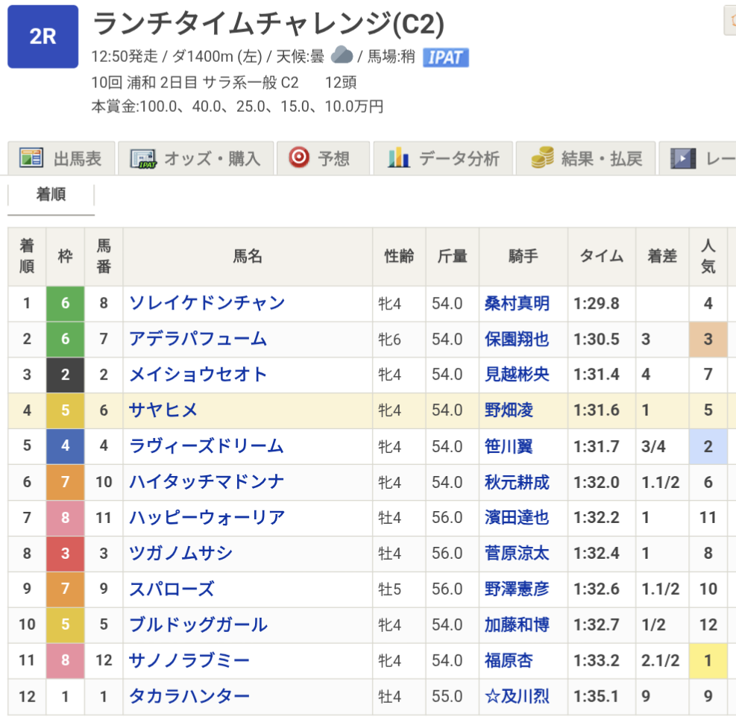Click the red target 予想 icon

299,157
